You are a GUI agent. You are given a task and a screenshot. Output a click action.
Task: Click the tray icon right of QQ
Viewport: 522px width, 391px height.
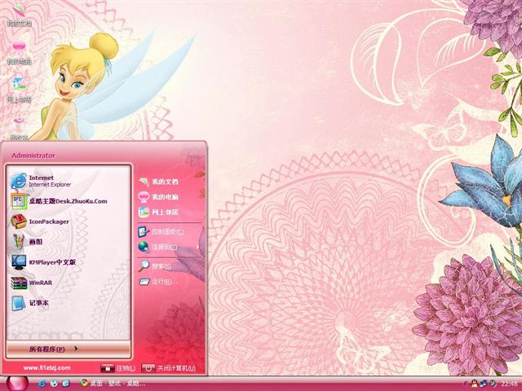483,384
